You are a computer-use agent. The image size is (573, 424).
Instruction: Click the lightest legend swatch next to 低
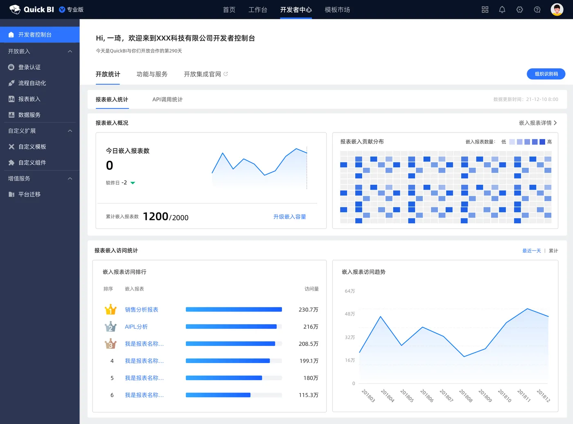[512, 142]
